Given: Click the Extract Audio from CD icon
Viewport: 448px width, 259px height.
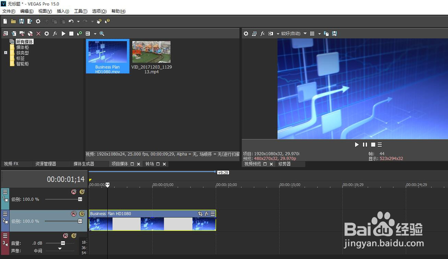Looking at the screenshot, I should [30, 34].
